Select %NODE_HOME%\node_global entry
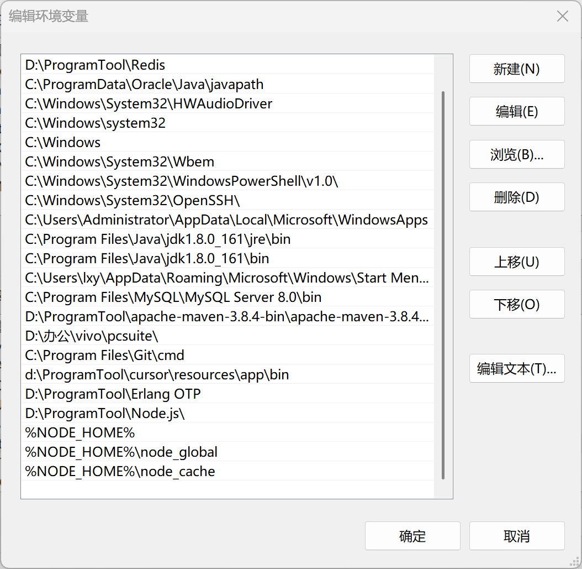This screenshot has width=582, height=569. 227,452
